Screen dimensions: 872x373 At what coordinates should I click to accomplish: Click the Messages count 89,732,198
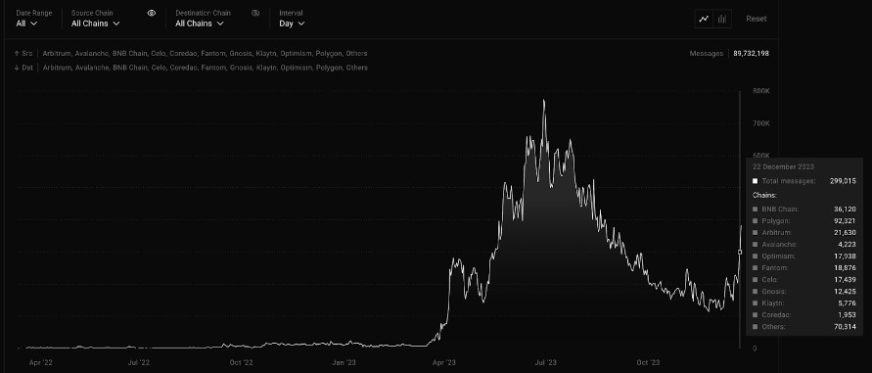[752, 54]
